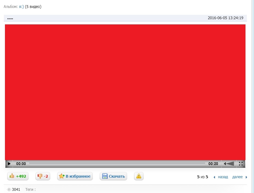Click the Теги label
Viewport: 254px width, 193px height.
click(x=30, y=189)
